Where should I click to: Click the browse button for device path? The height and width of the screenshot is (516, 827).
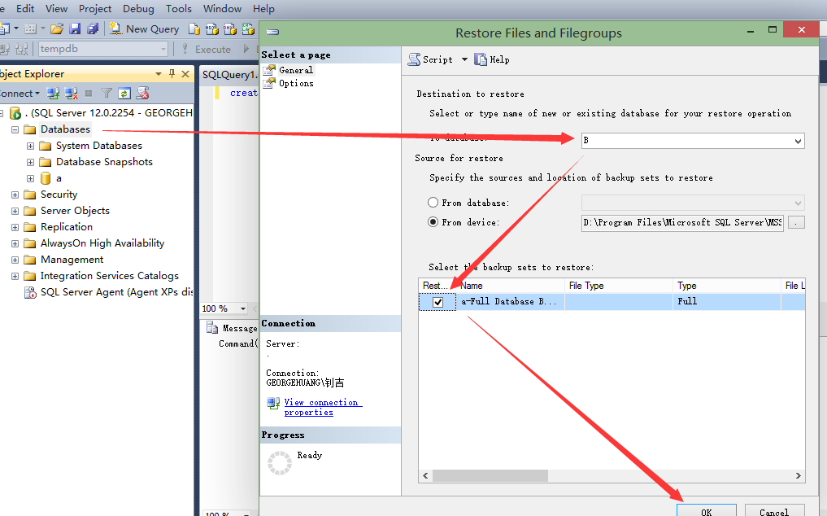click(796, 222)
